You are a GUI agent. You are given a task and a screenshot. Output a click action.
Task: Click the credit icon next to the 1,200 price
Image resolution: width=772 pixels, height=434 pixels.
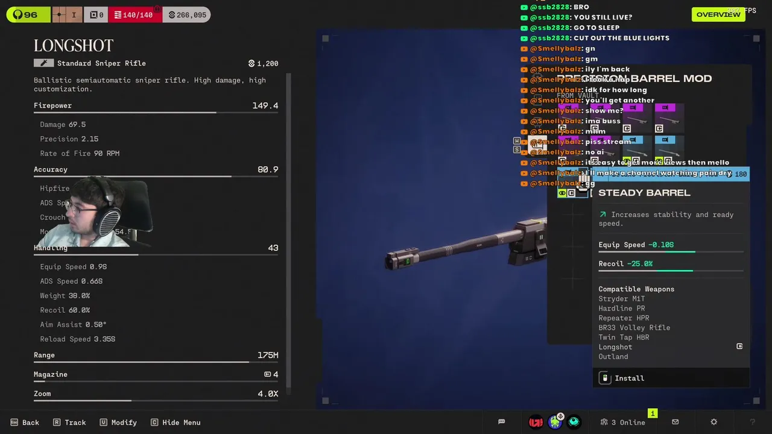[252, 63]
